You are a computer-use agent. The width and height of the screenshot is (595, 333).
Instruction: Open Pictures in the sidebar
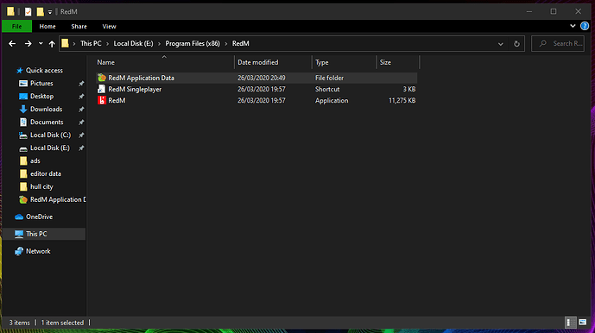coord(41,83)
